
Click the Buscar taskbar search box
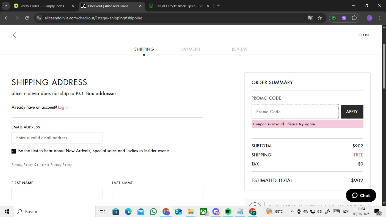[x=55, y=212]
